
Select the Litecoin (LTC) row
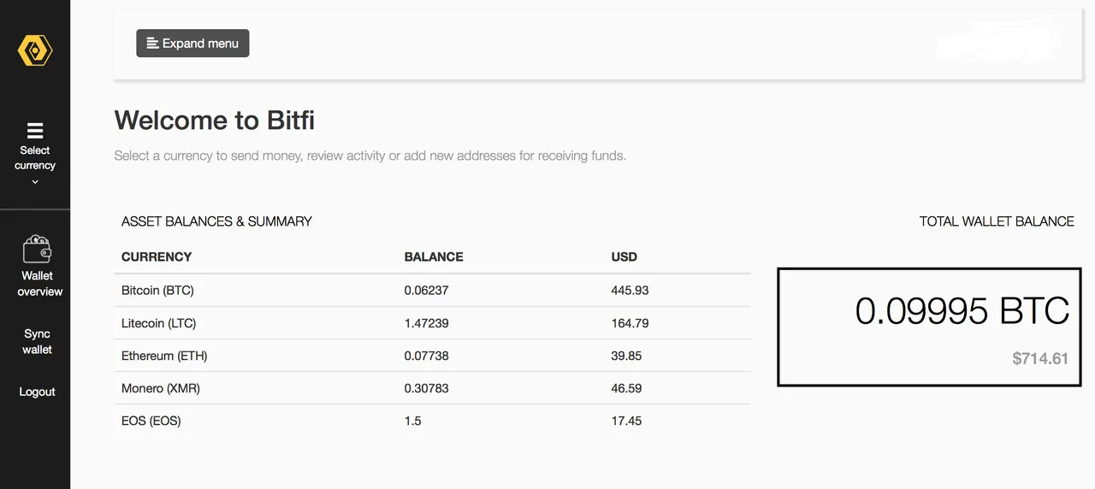(432, 323)
